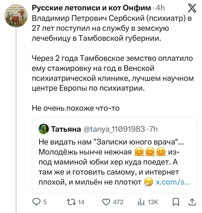Open view analytics bar chart icon
The width and height of the screenshot is (202, 213).
point(141,202)
